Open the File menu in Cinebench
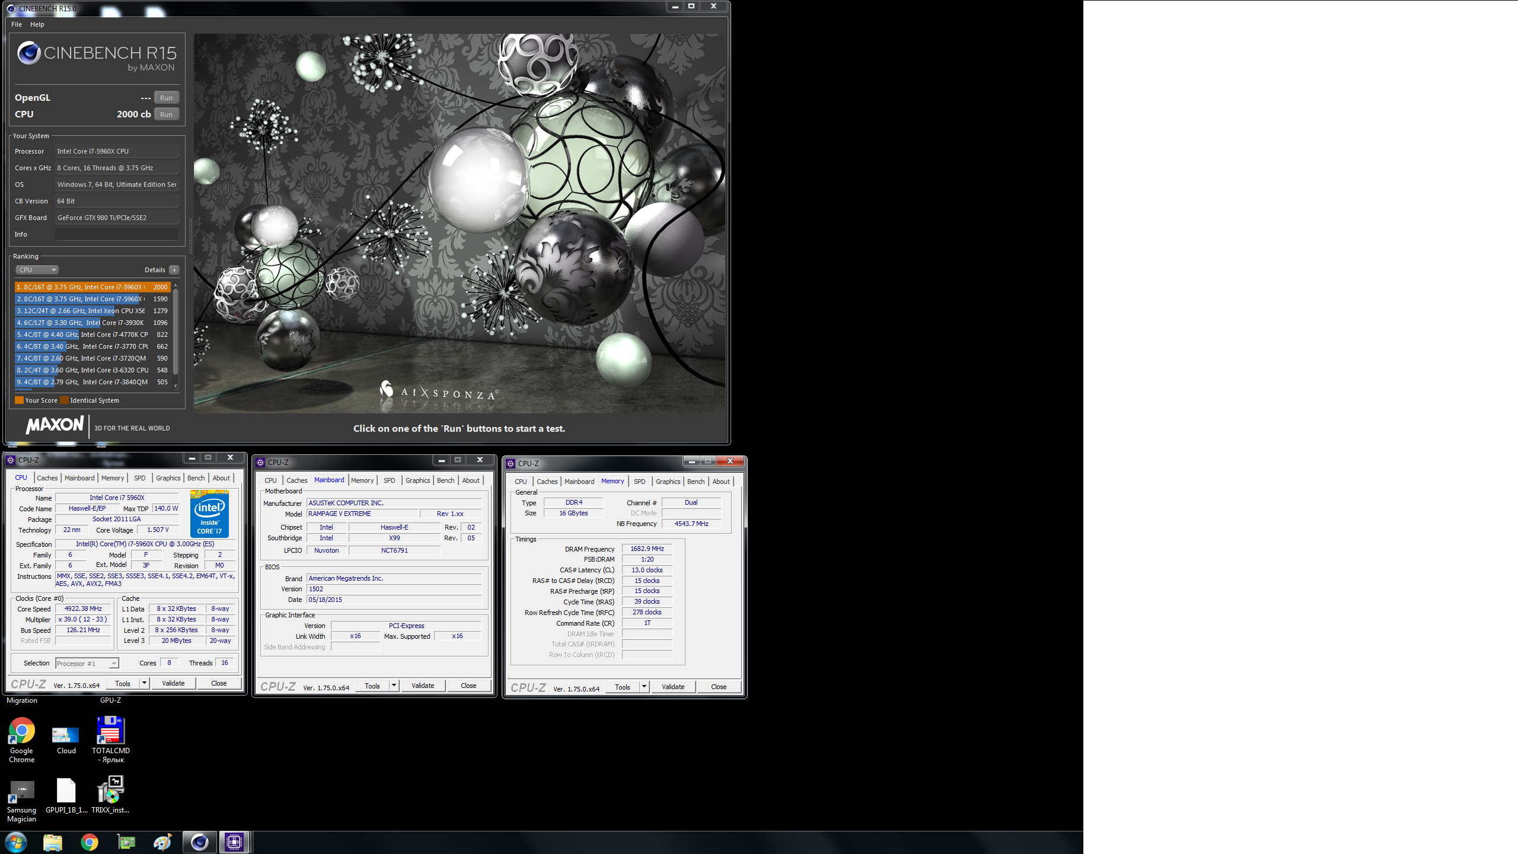The width and height of the screenshot is (1518, 854). tap(17, 24)
